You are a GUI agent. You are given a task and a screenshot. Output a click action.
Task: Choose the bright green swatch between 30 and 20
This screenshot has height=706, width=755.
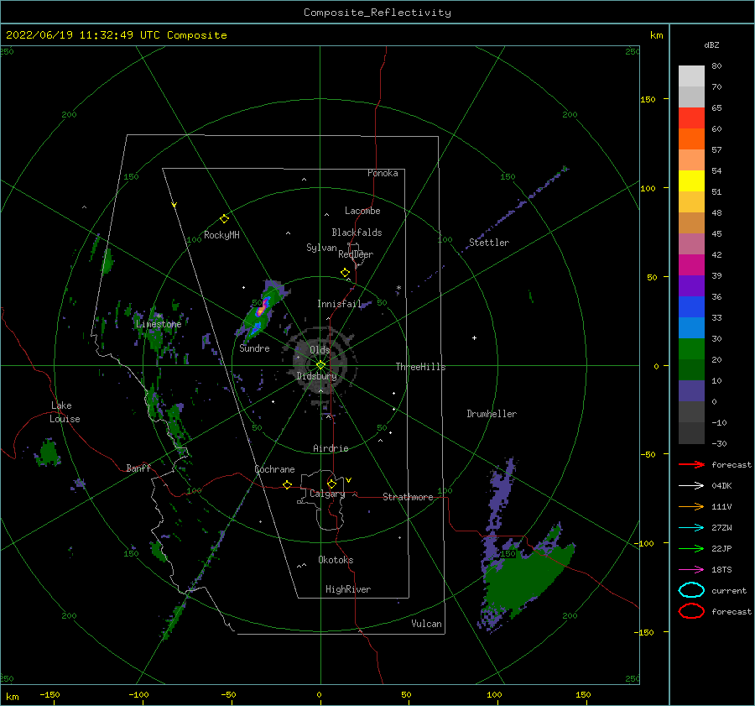click(x=691, y=349)
